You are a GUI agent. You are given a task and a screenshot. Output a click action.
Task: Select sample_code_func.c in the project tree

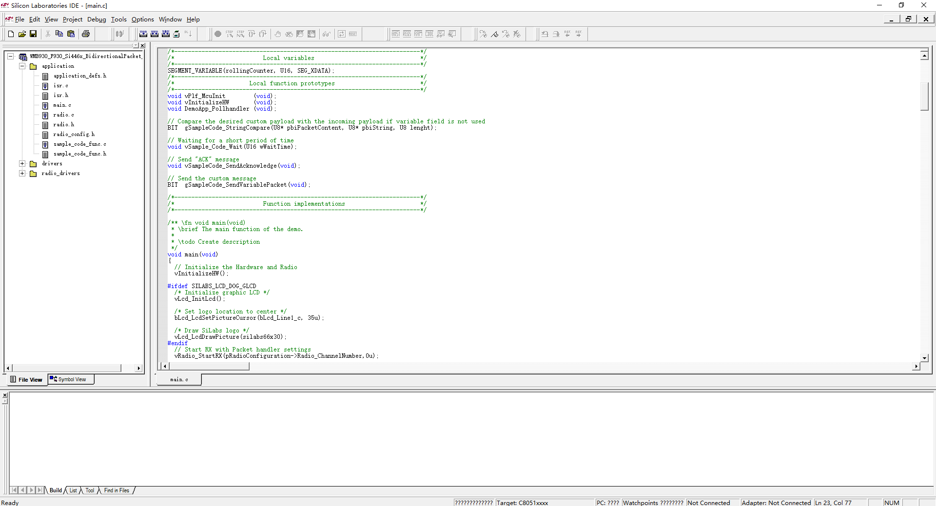pyautogui.click(x=80, y=144)
